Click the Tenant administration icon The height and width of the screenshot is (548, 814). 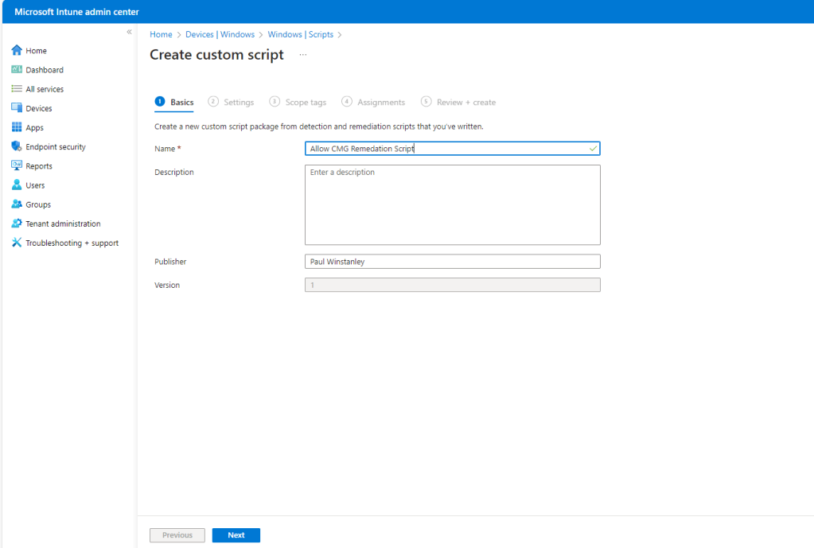click(x=17, y=223)
